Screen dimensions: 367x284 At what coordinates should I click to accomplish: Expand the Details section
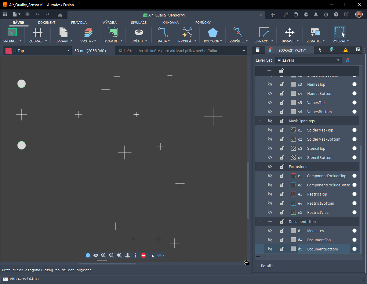pos(257,266)
